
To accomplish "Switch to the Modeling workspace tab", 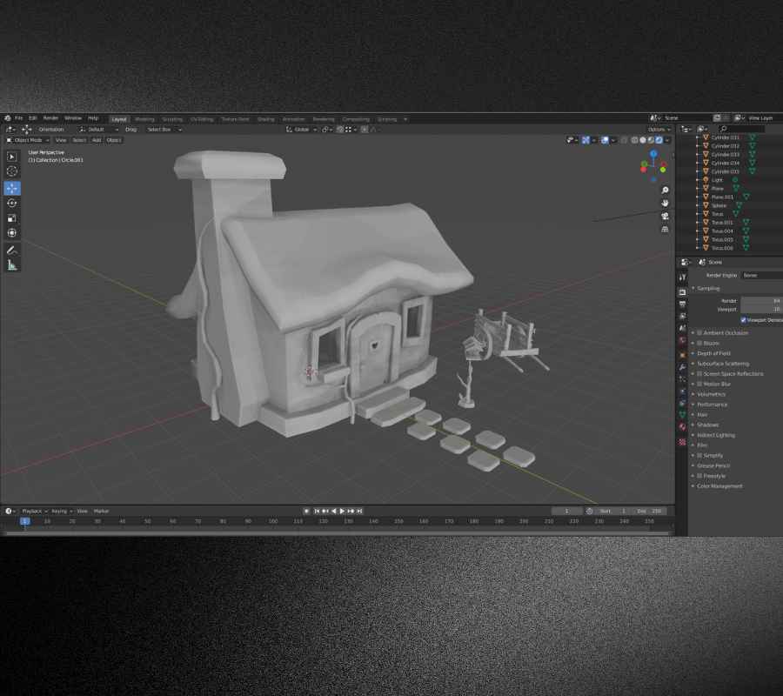I will [144, 119].
